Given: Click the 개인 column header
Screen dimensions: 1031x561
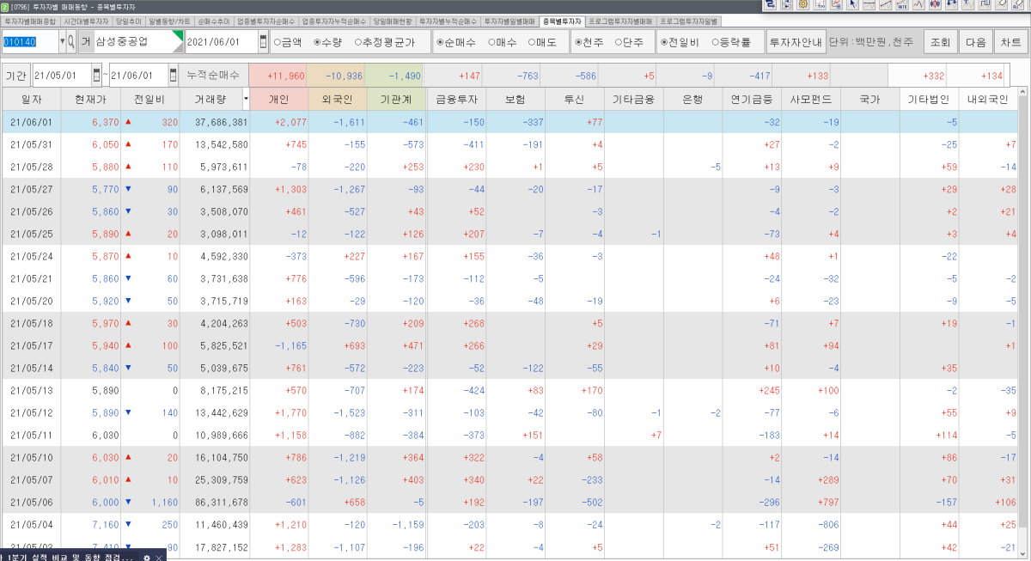Looking at the screenshot, I should click(x=279, y=99).
